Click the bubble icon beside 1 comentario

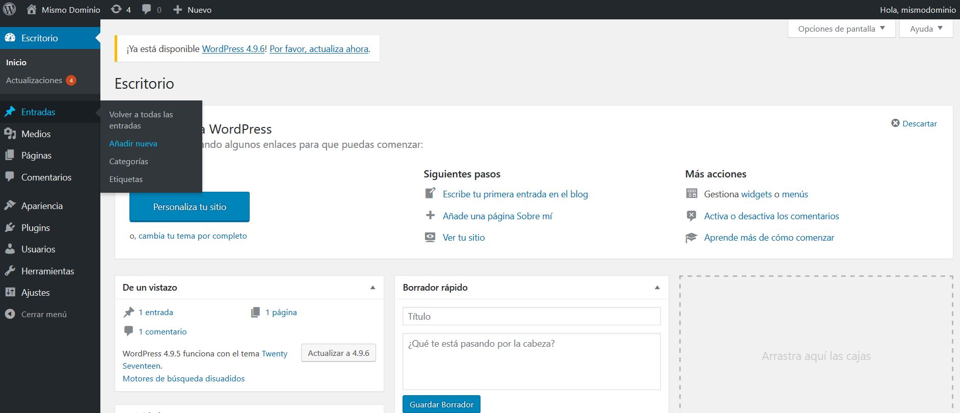pos(129,331)
